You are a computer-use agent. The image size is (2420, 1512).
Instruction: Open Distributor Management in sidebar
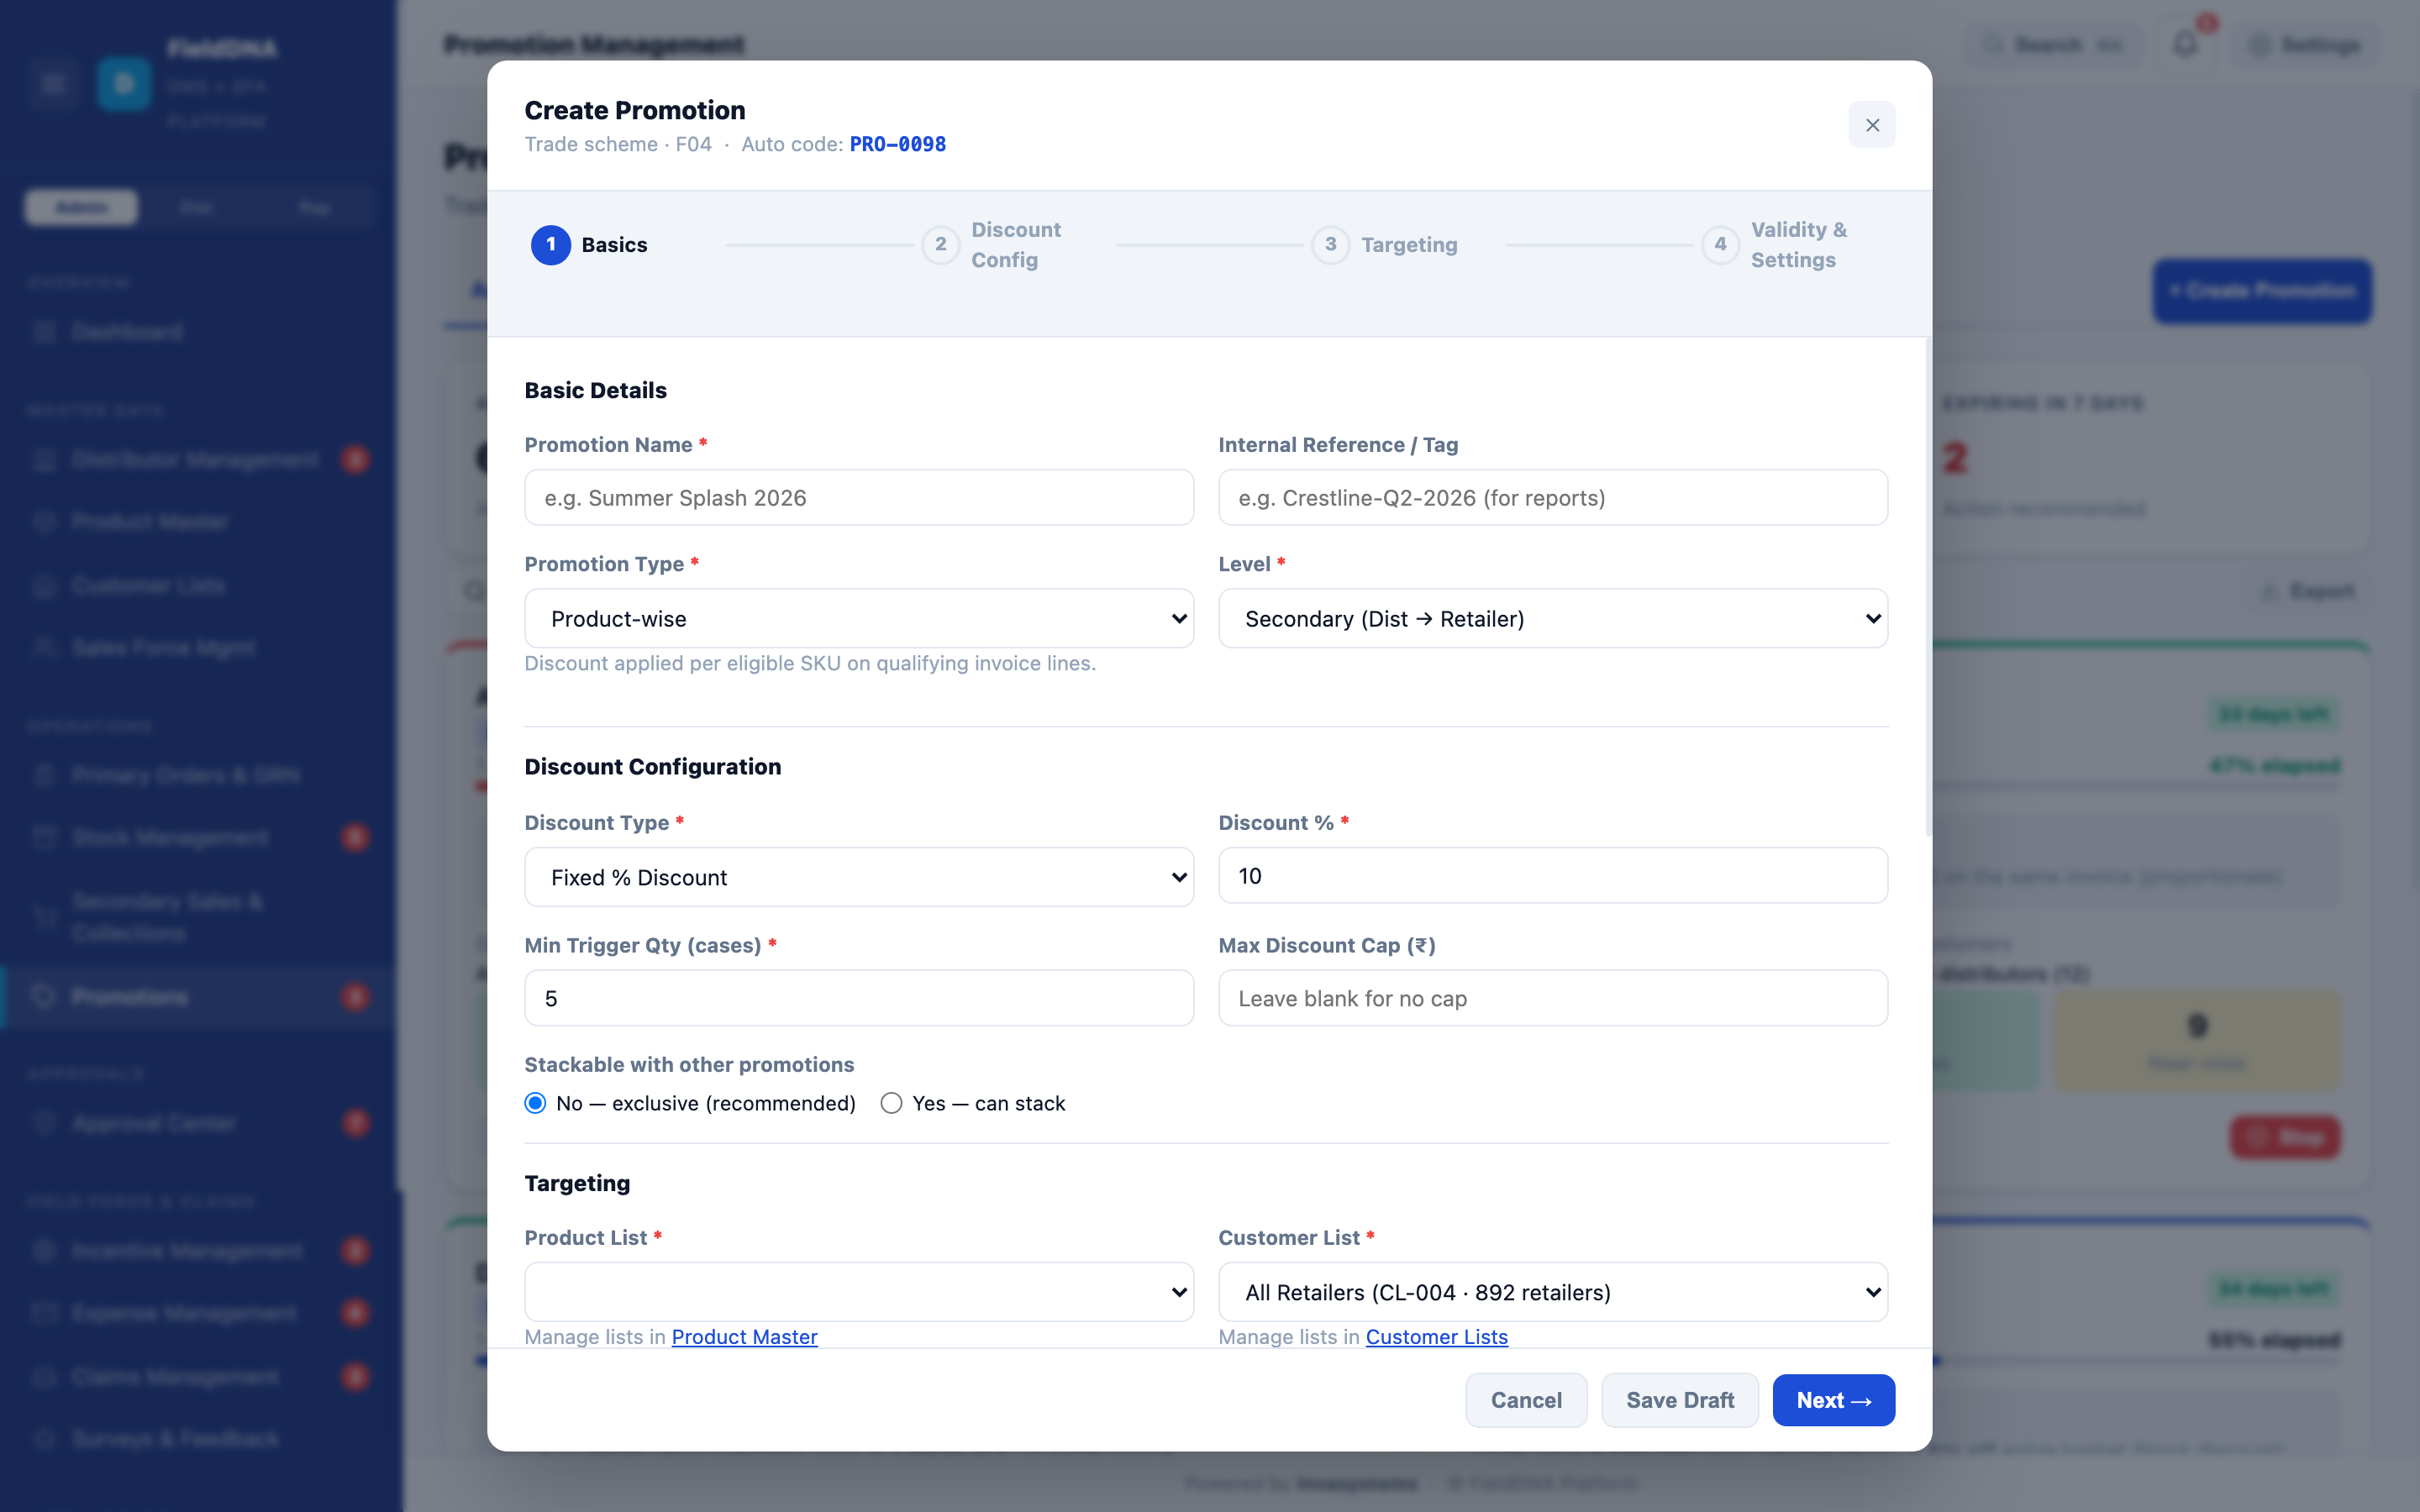point(198,459)
